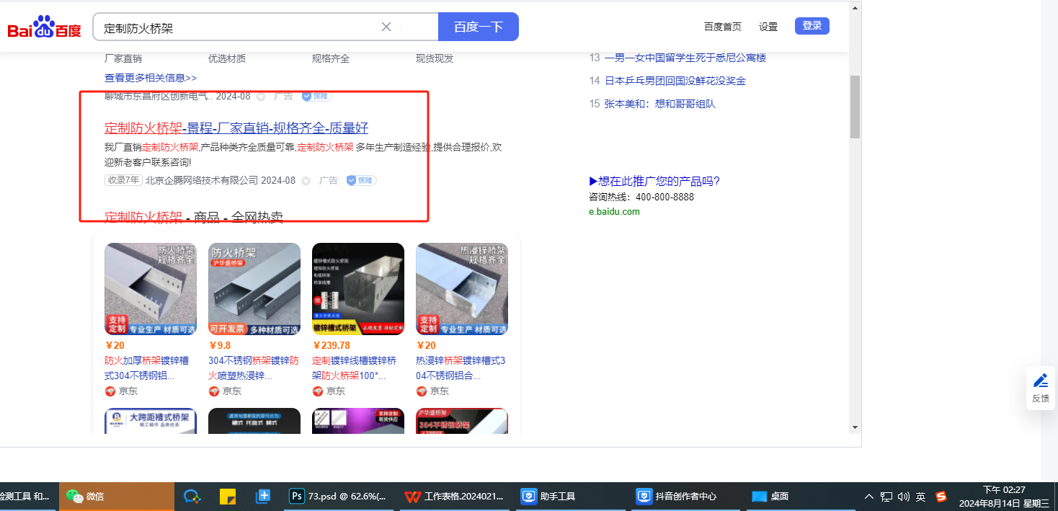Open product thumbnail for ¥239.78 镀锌槽式桥架
Screen dimensions: 1058x511
358,289
